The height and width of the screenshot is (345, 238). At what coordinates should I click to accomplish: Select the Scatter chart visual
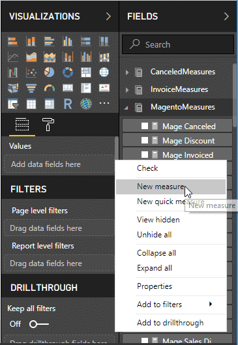tap(31, 72)
